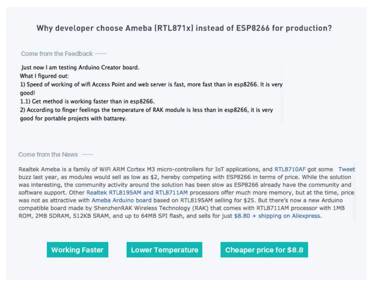The height and width of the screenshot is (286, 373).
Task: Open Realtek RTL8195AM and RTL8711AM link
Action: [137, 193]
